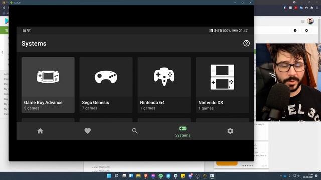Open the Nintendo DS system card
This screenshot has height=180, width=321.
click(222, 85)
